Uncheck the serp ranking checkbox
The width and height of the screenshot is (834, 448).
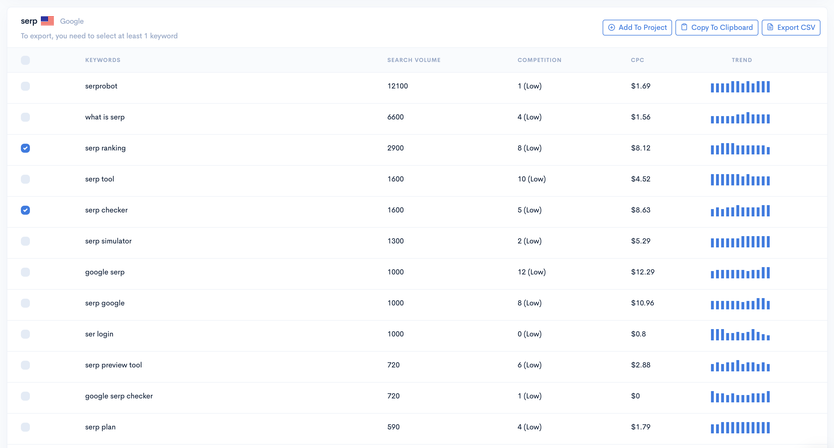click(x=25, y=148)
